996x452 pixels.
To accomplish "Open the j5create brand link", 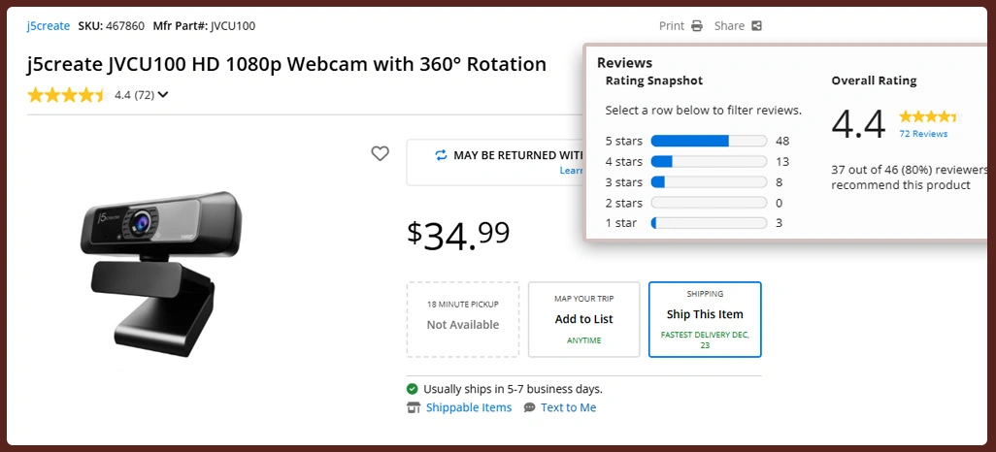I will click(x=48, y=26).
